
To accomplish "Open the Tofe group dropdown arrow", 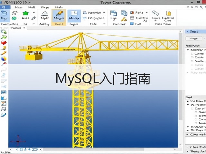I will (x=104, y=24).
